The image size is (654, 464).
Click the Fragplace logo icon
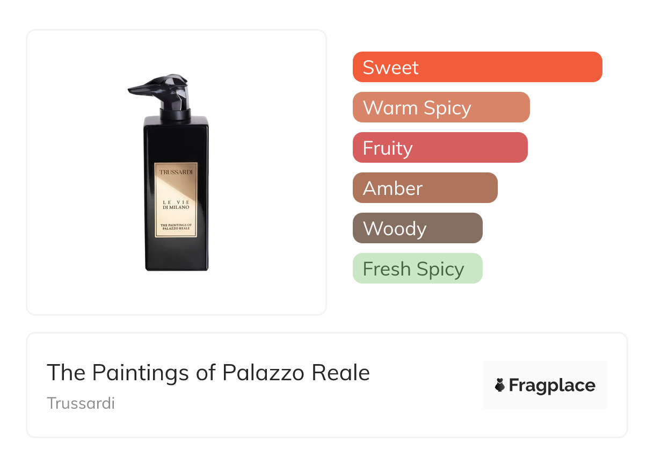pyautogui.click(x=500, y=385)
